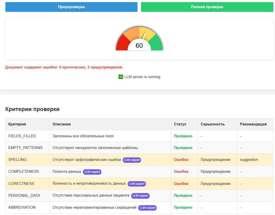Image resolution: width=275 pixels, height=215 pixels.
Task: Select the FIELDS_FILLED criterion row
Action: click(x=22, y=136)
